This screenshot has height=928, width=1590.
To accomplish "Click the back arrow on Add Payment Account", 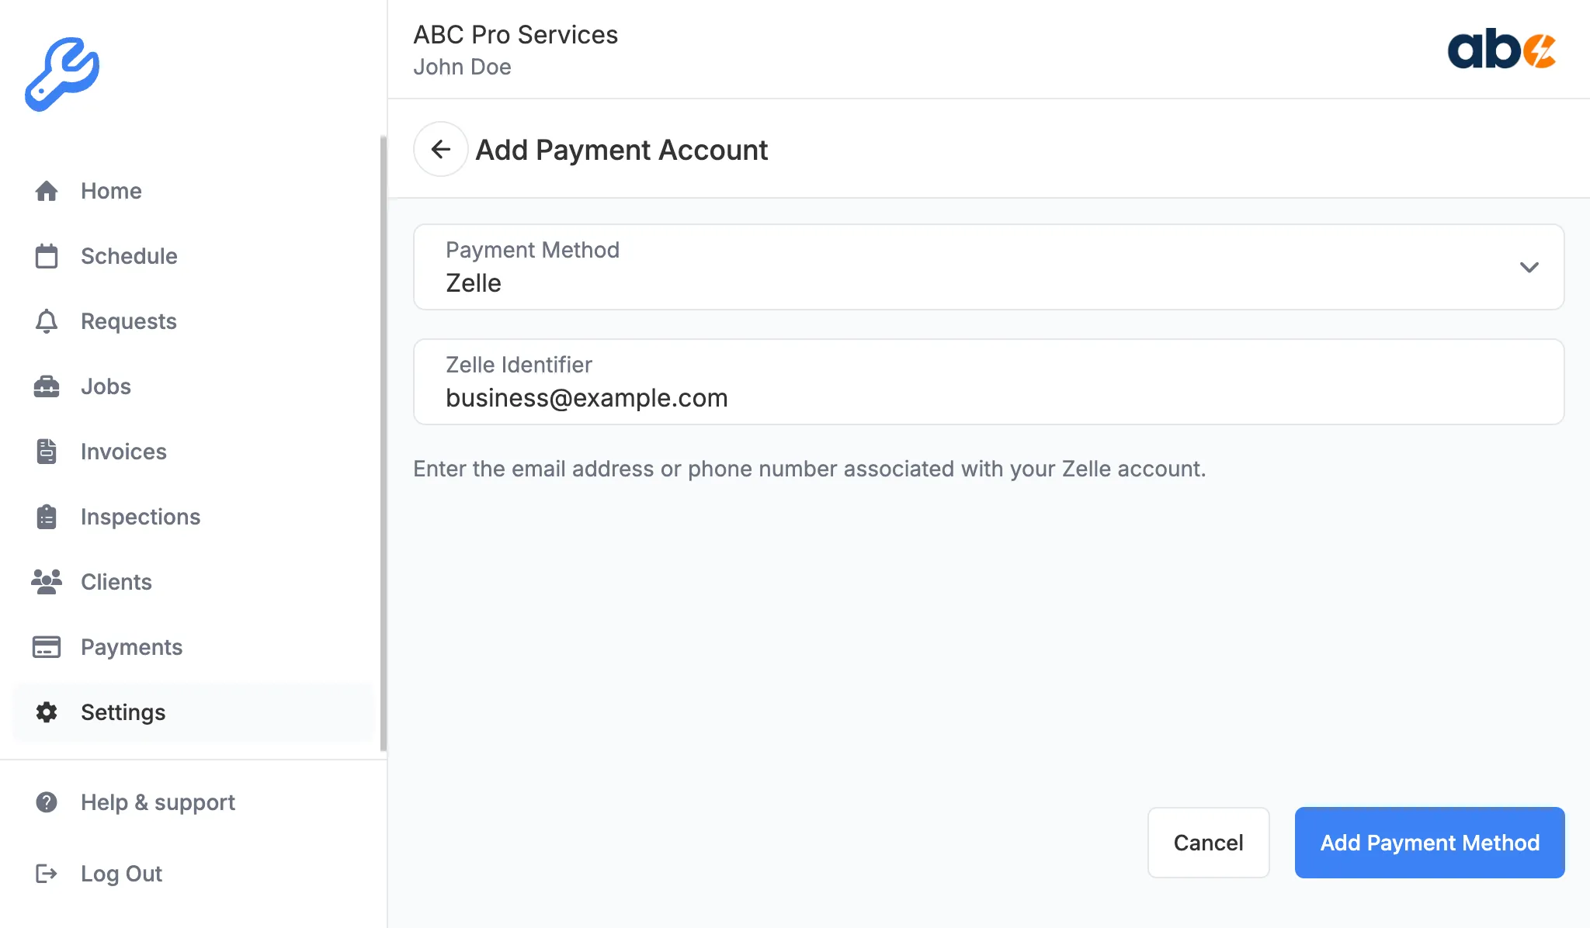I will tap(440, 149).
